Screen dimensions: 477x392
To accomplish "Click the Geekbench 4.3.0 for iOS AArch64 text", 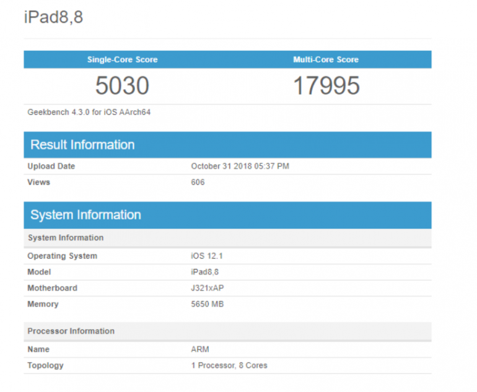I will coord(89,113).
